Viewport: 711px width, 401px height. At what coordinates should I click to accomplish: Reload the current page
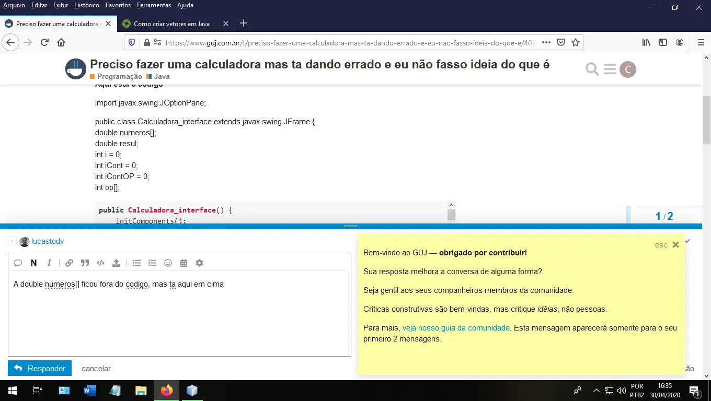tap(44, 43)
